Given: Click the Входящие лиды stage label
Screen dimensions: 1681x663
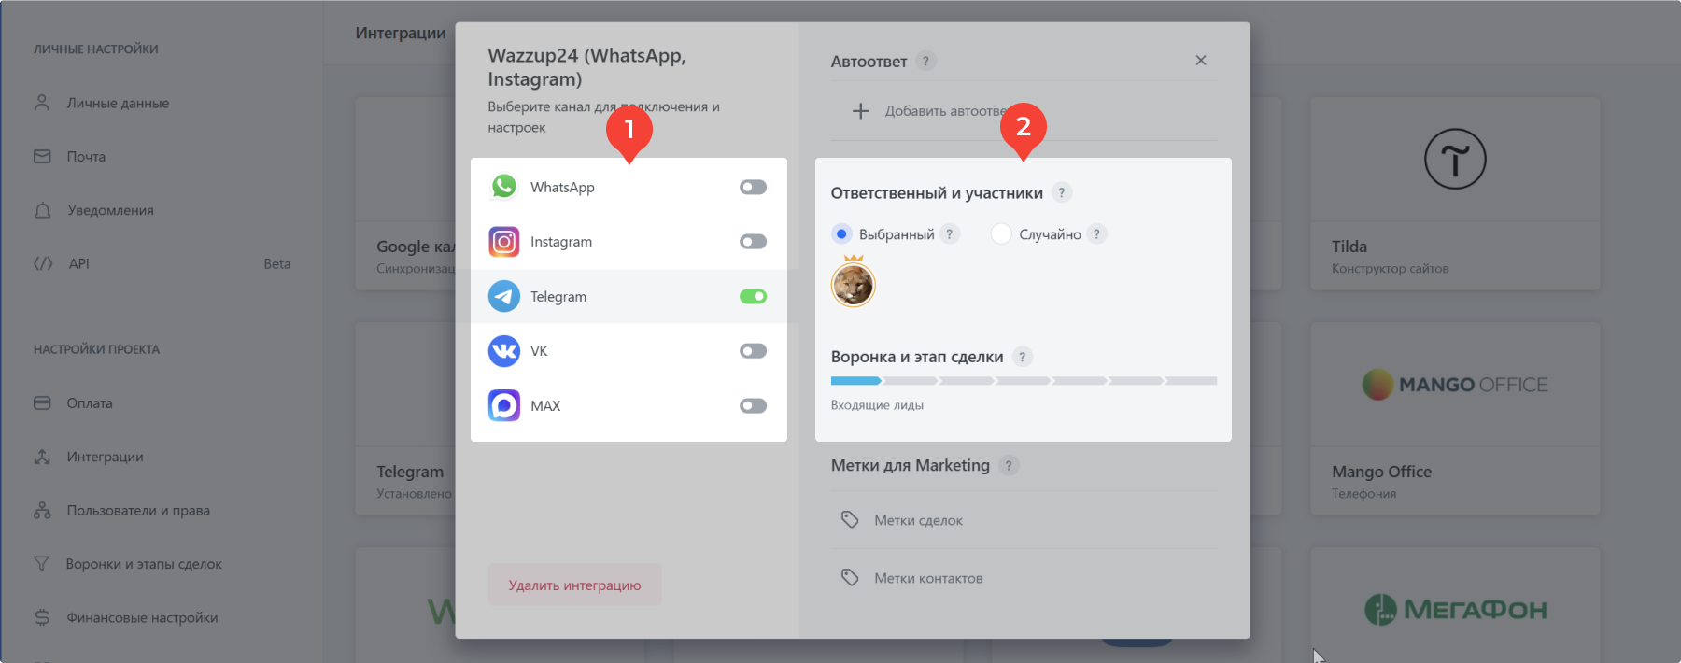Looking at the screenshot, I should click(x=877, y=405).
